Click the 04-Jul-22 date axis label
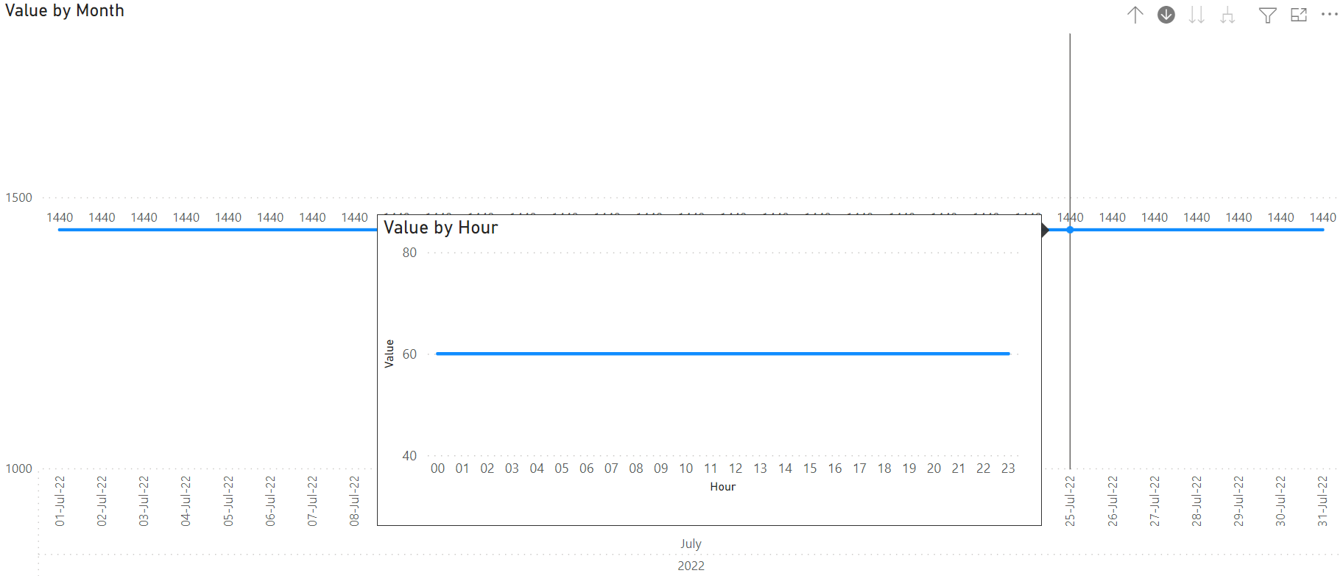This screenshot has height=576, width=1343. pos(186,501)
